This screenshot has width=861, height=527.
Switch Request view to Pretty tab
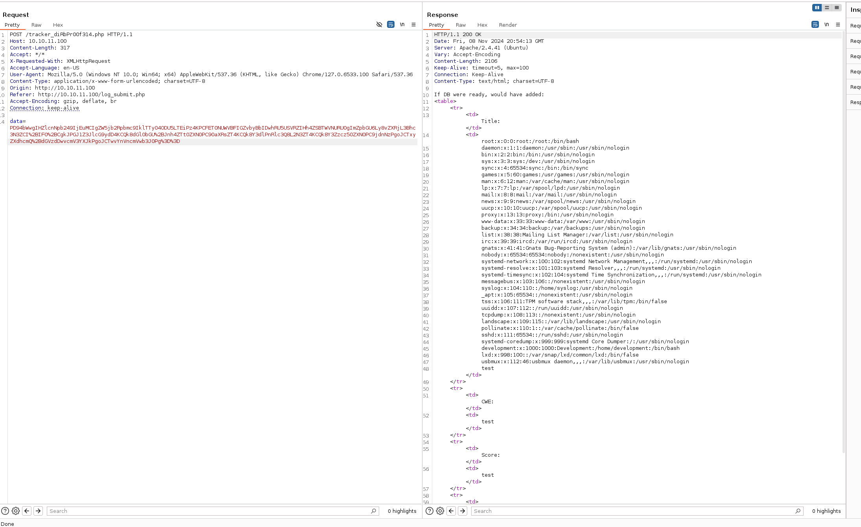pos(12,25)
